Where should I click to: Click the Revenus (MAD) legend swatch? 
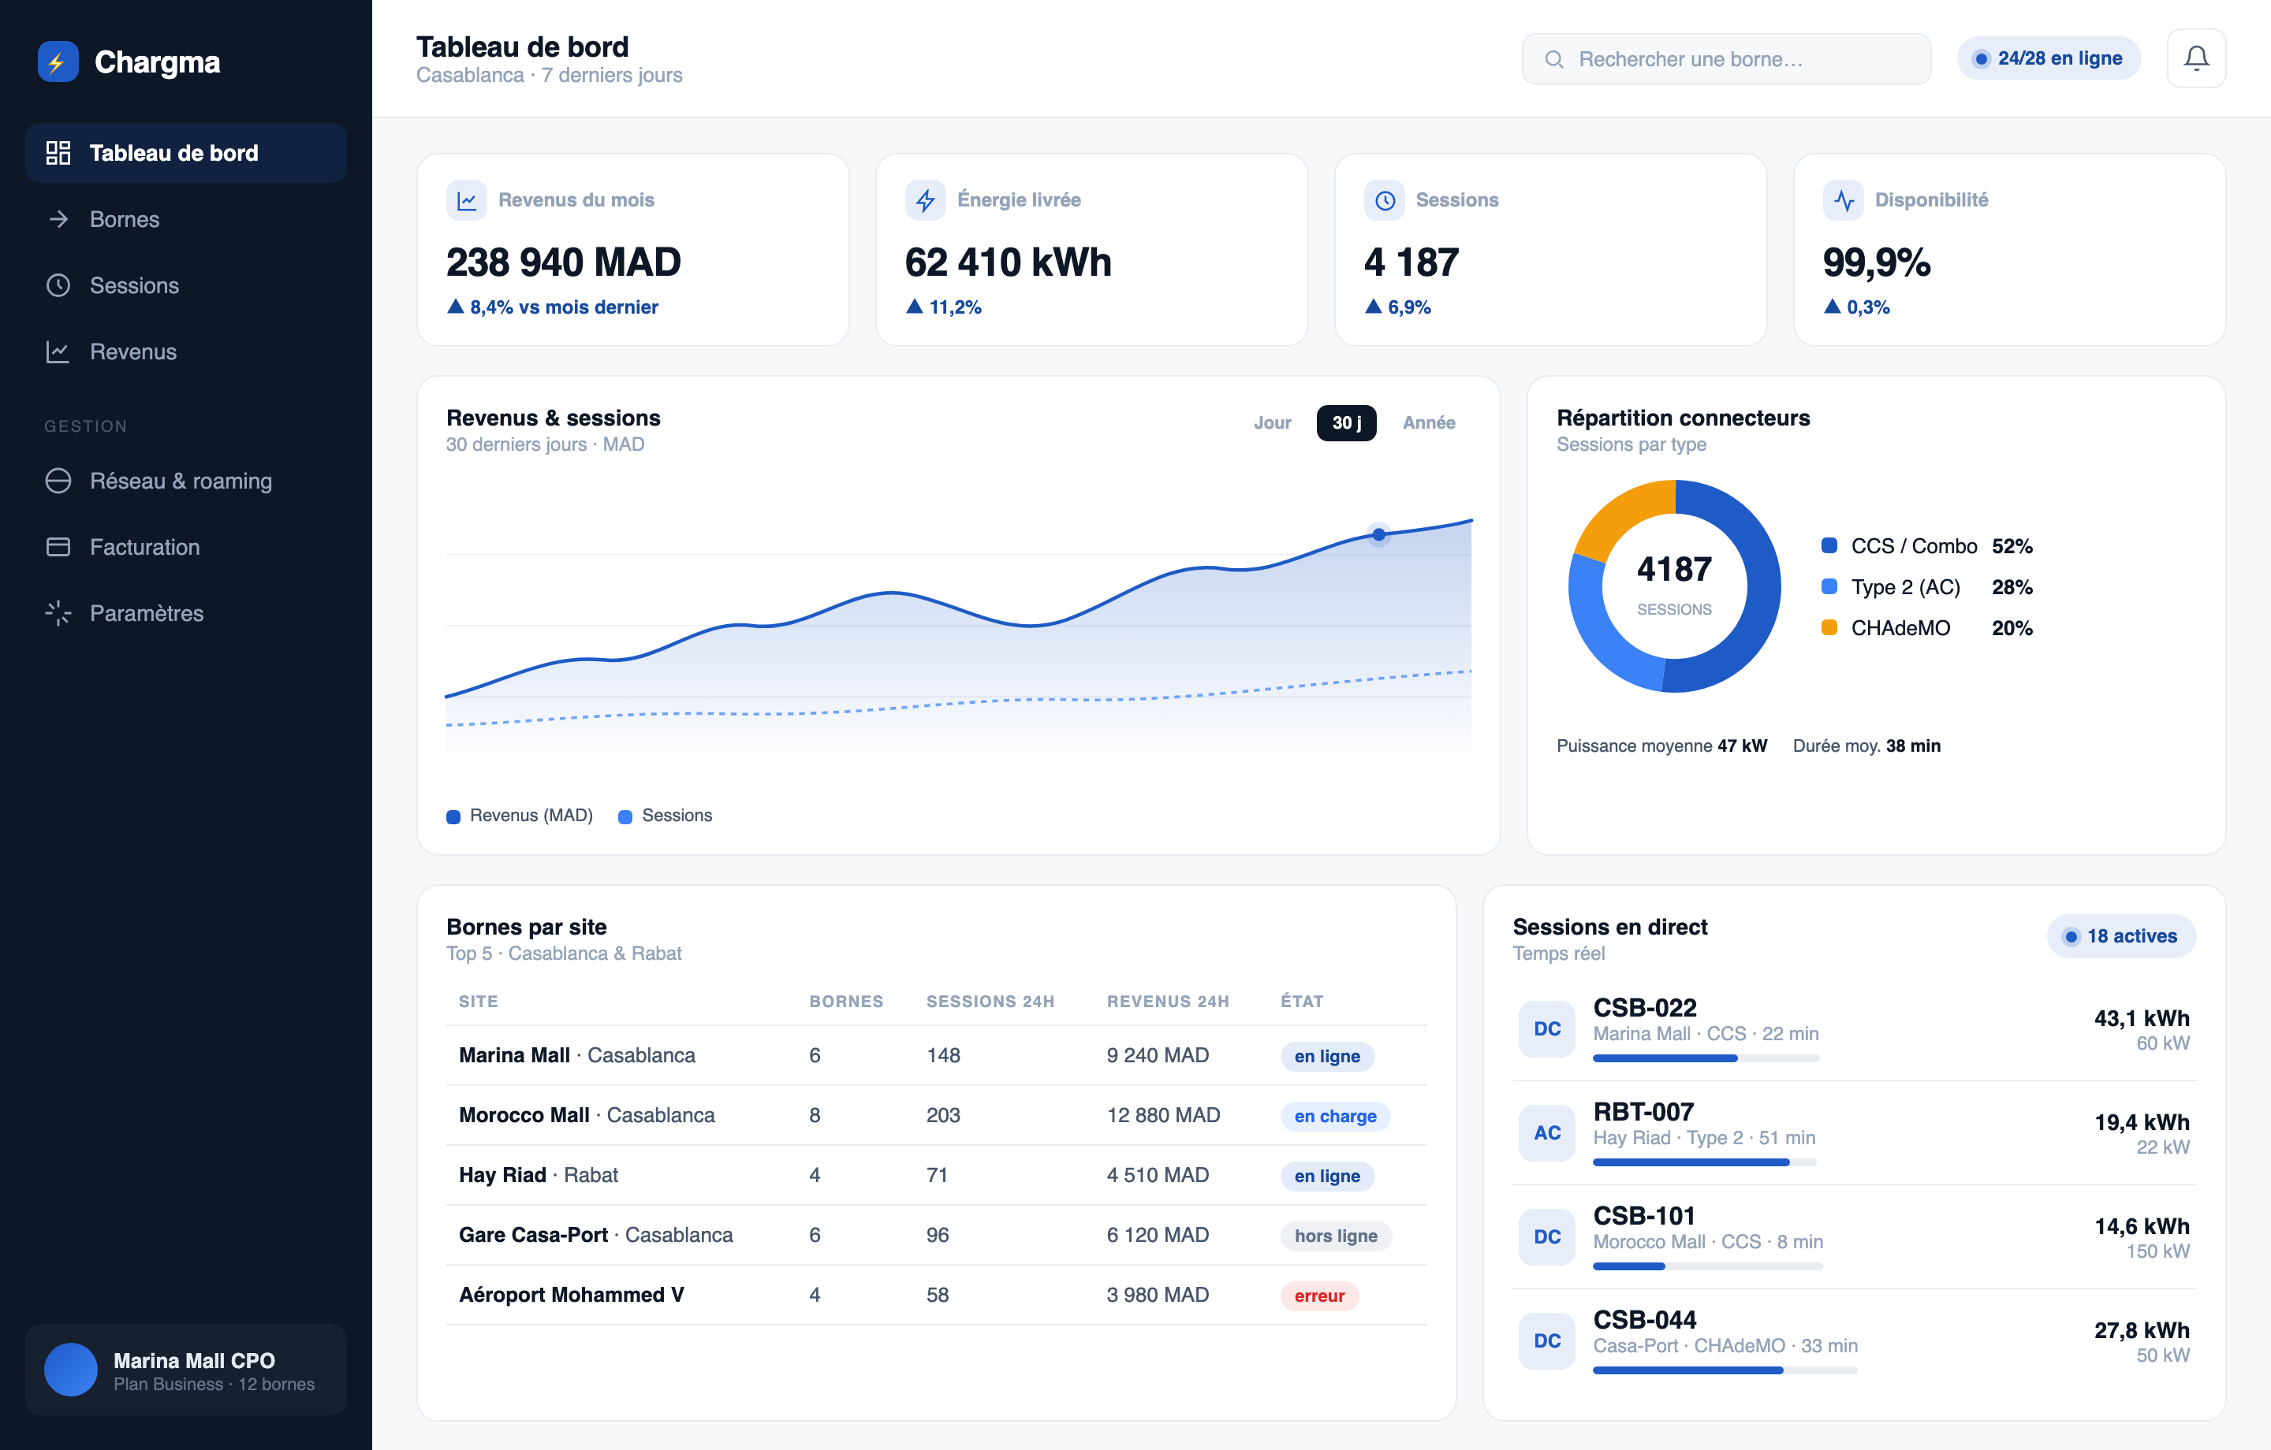pyautogui.click(x=453, y=816)
